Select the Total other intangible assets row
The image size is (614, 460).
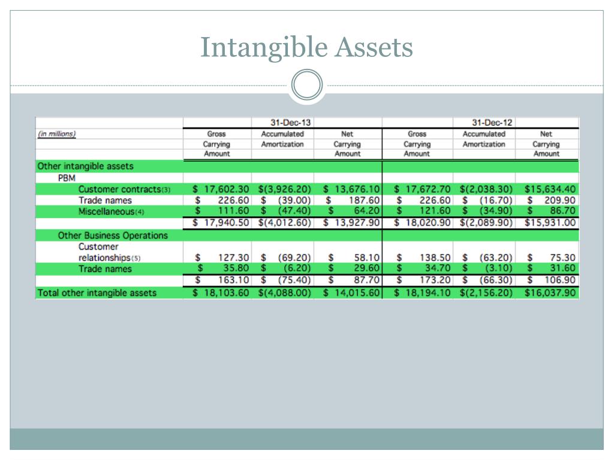tap(307, 293)
